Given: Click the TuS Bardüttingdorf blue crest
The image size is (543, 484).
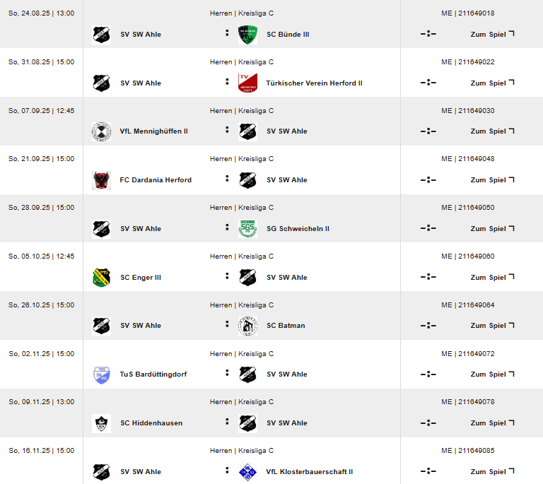Looking at the screenshot, I should 102,374.
